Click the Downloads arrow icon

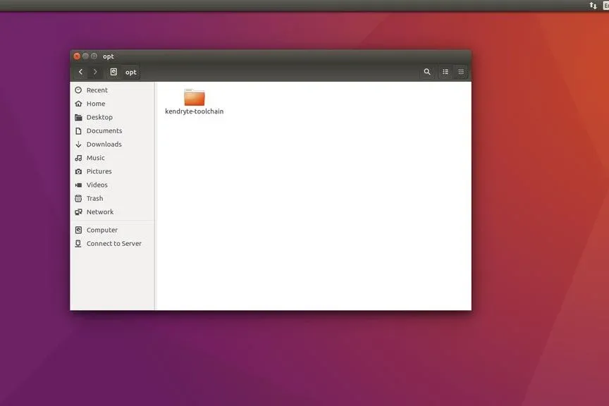[78, 144]
